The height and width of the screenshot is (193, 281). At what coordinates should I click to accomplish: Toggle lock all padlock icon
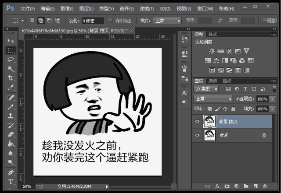(x=233, y=109)
